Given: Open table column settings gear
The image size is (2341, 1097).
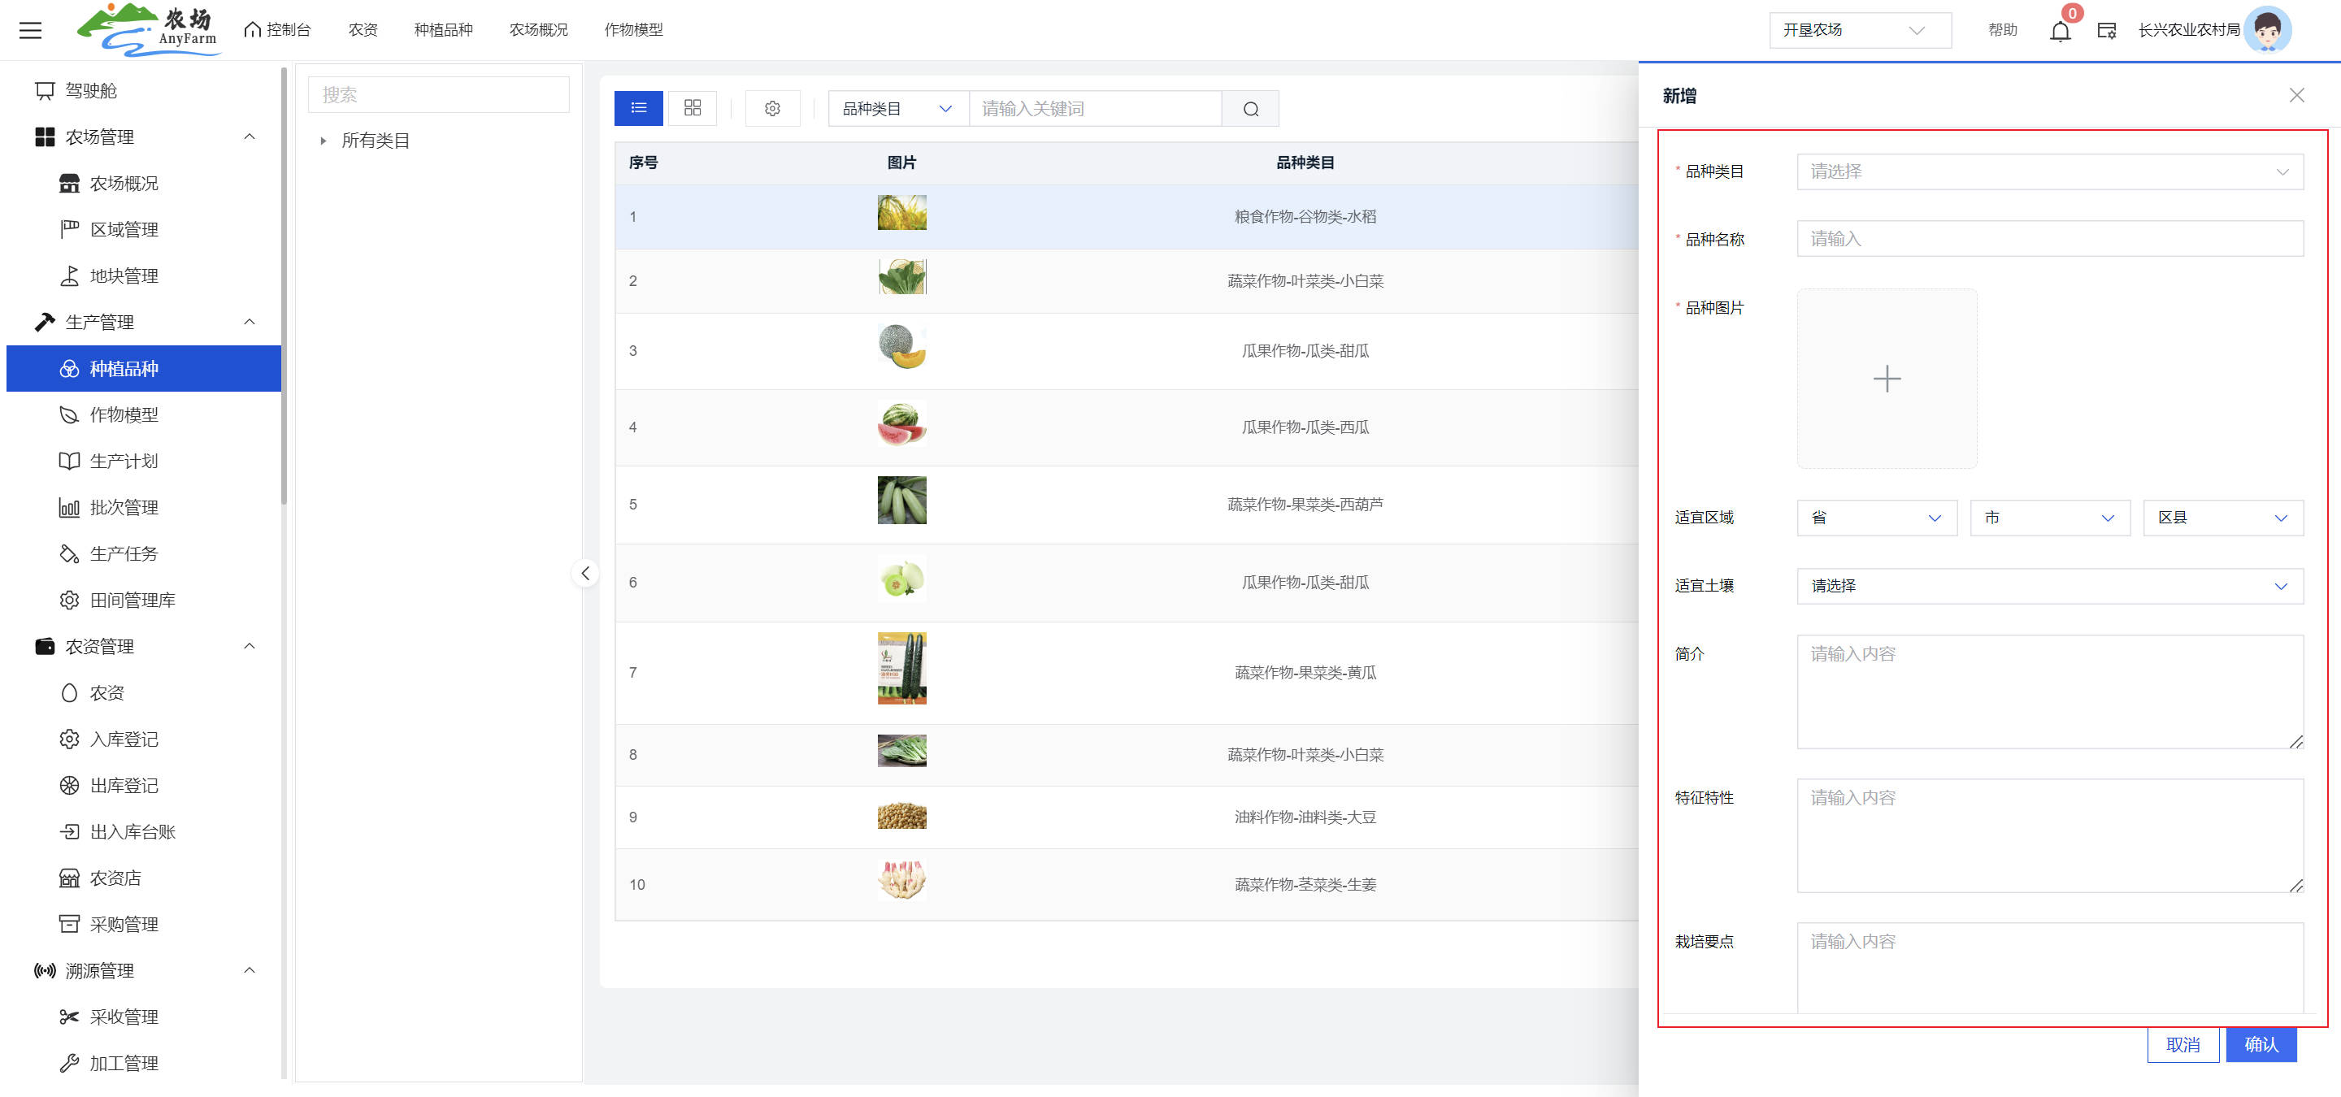Looking at the screenshot, I should pos(772,108).
